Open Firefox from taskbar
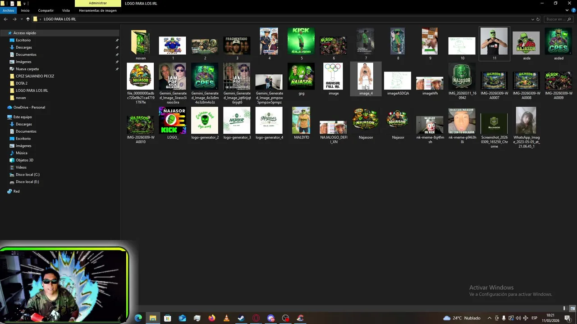The width and height of the screenshot is (577, 324). point(212,318)
